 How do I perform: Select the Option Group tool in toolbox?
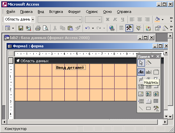156,72
